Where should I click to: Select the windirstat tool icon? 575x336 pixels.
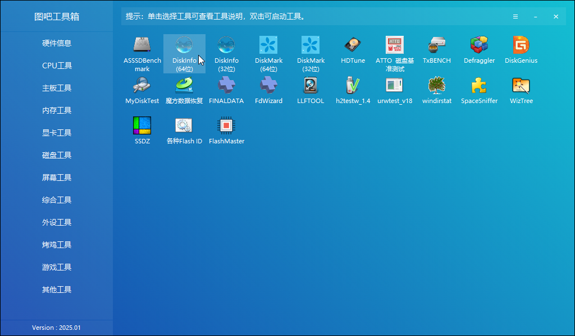pyautogui.click(x=437, y=85)
